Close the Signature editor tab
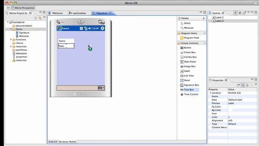This screenshot has height=146, width=259. click(x=110, y=13)
